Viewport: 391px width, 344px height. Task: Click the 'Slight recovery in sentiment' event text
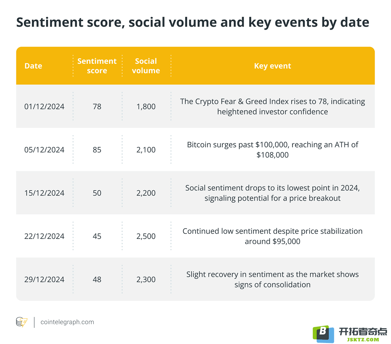point(272,280)
